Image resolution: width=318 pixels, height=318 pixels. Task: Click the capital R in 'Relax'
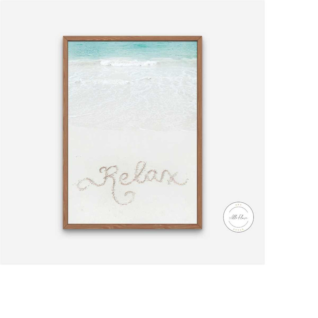[x=109, y=176]
